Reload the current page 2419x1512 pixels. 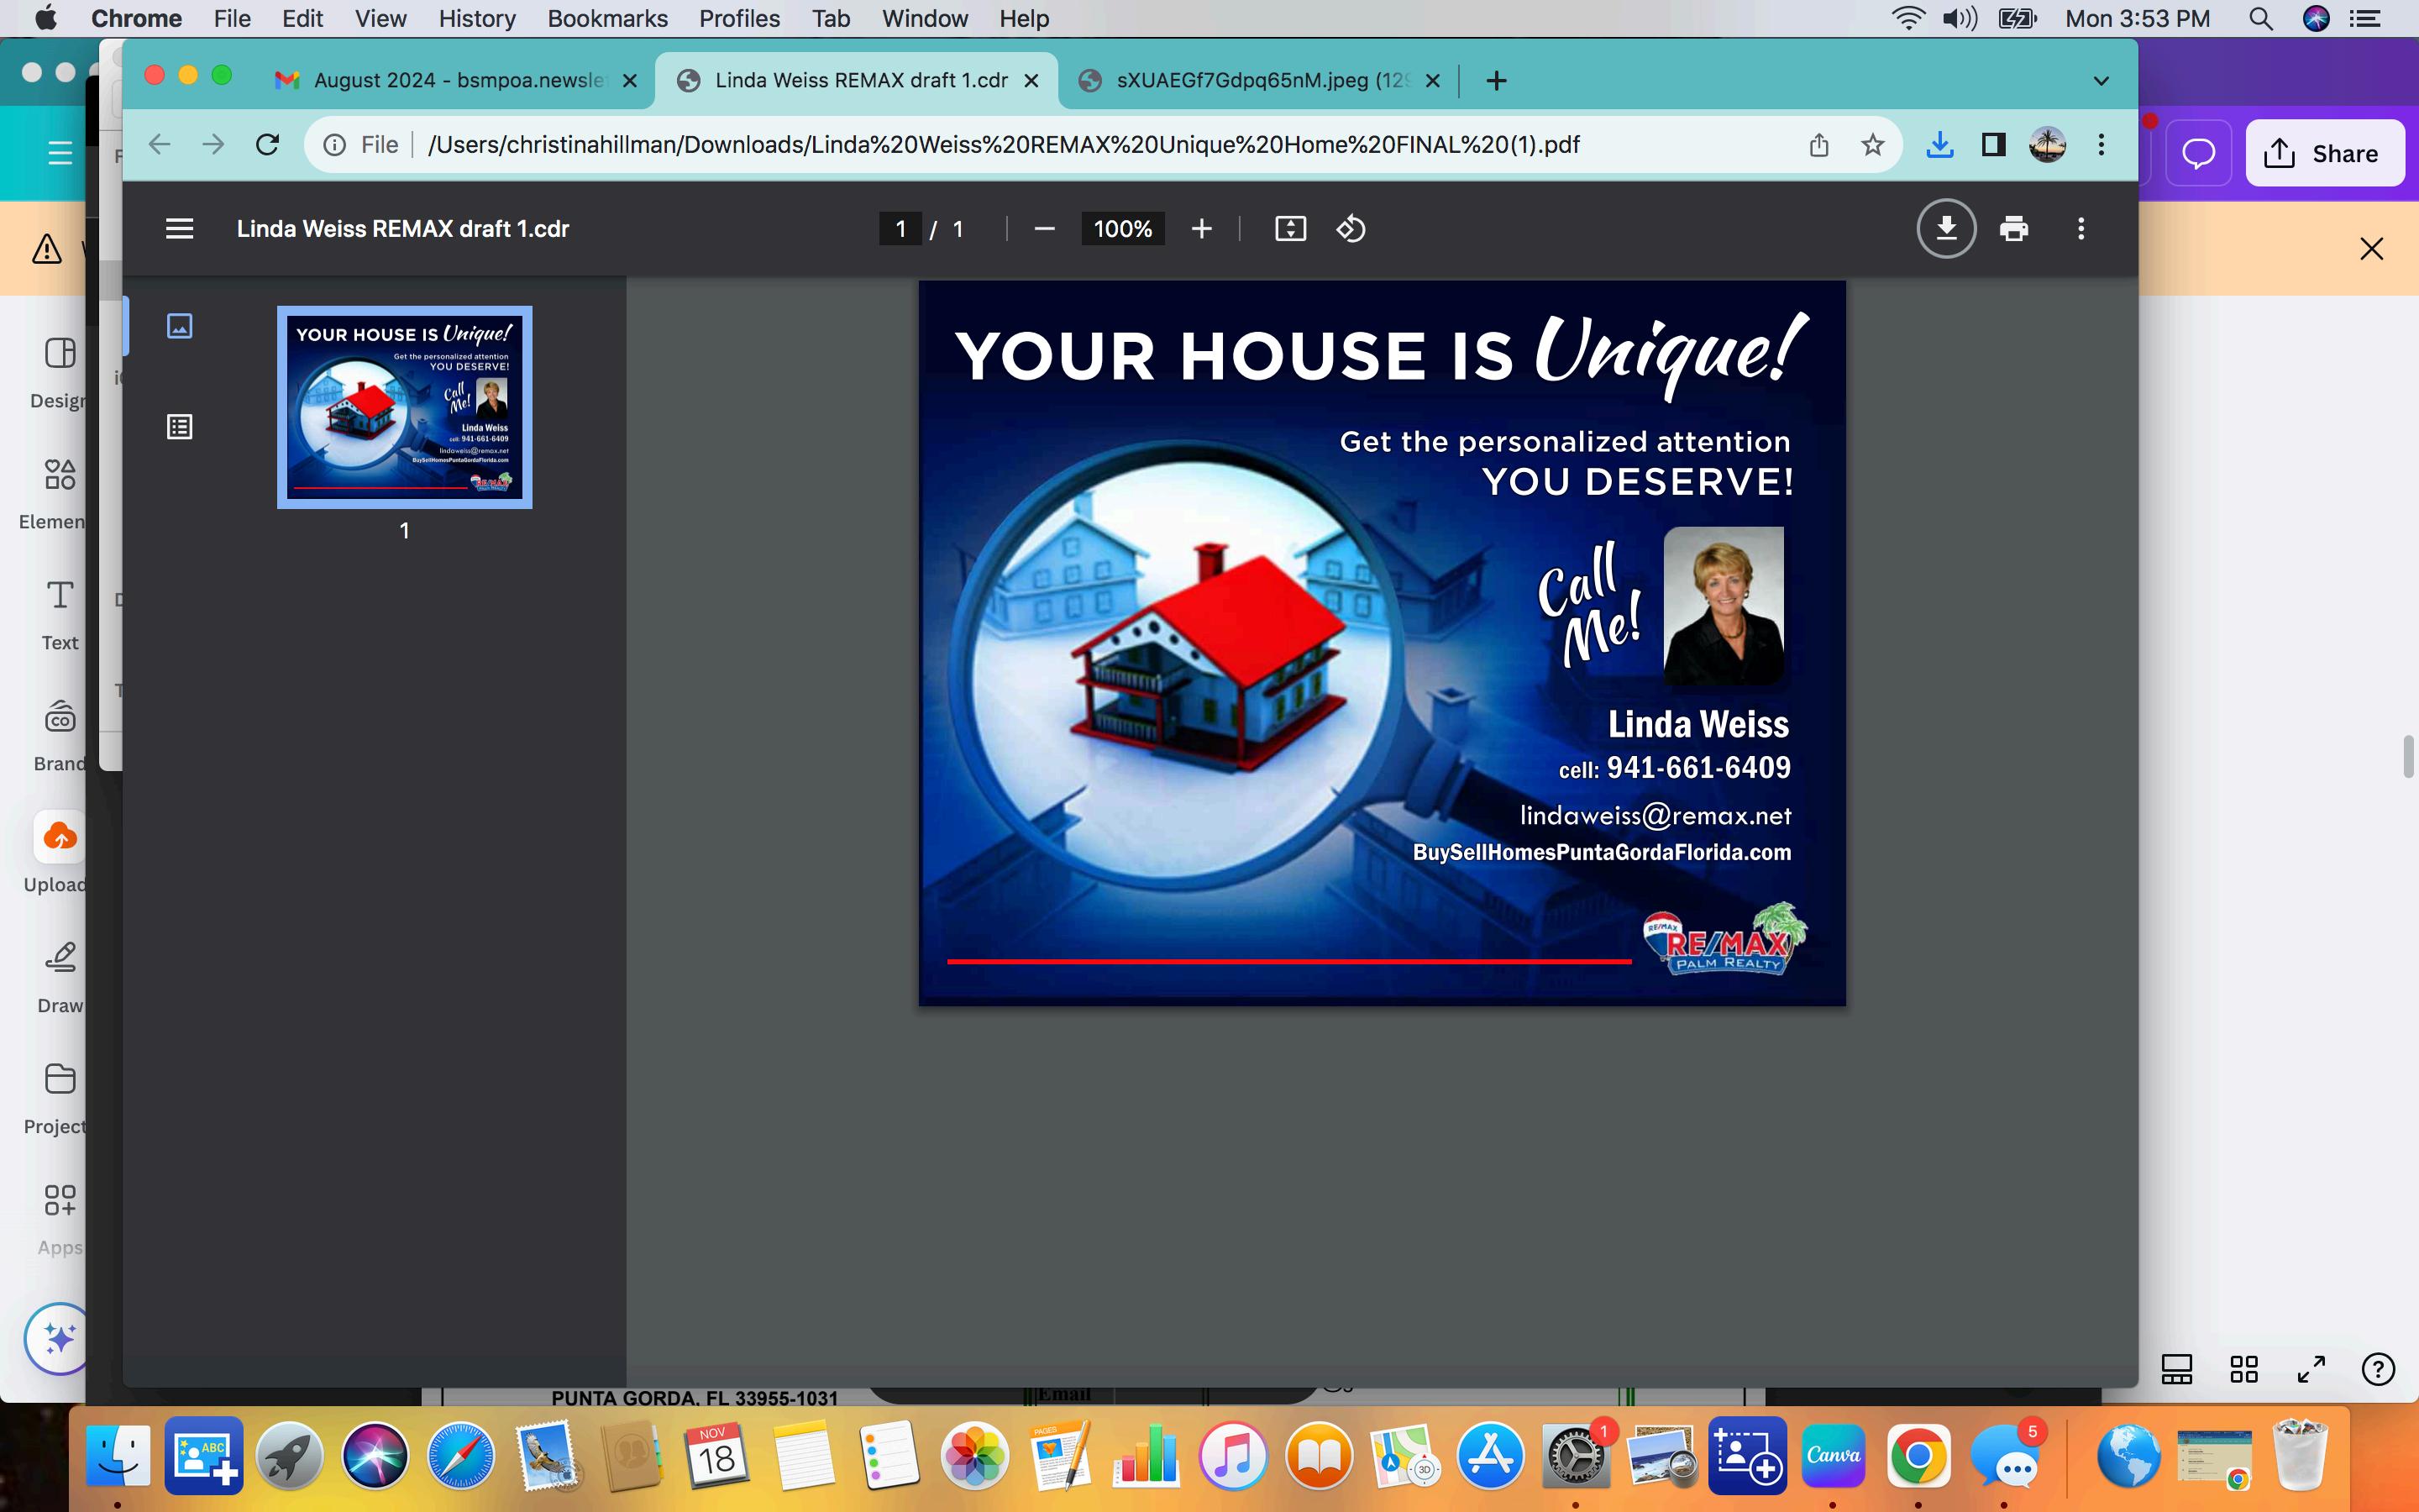[x=267, y=145]
